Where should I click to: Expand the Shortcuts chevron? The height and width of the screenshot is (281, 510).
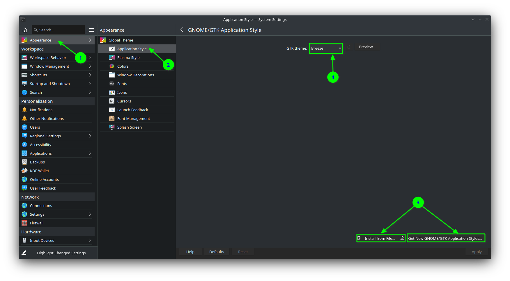point(90,75)
